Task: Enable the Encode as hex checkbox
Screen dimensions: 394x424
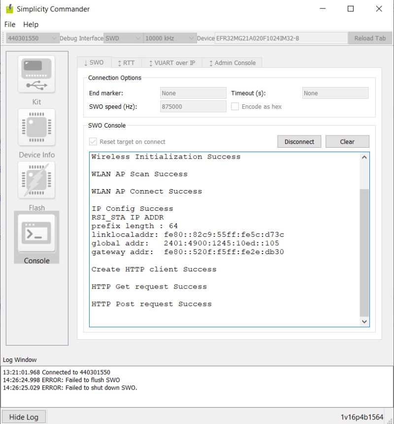Action: (x=235, y=106)
